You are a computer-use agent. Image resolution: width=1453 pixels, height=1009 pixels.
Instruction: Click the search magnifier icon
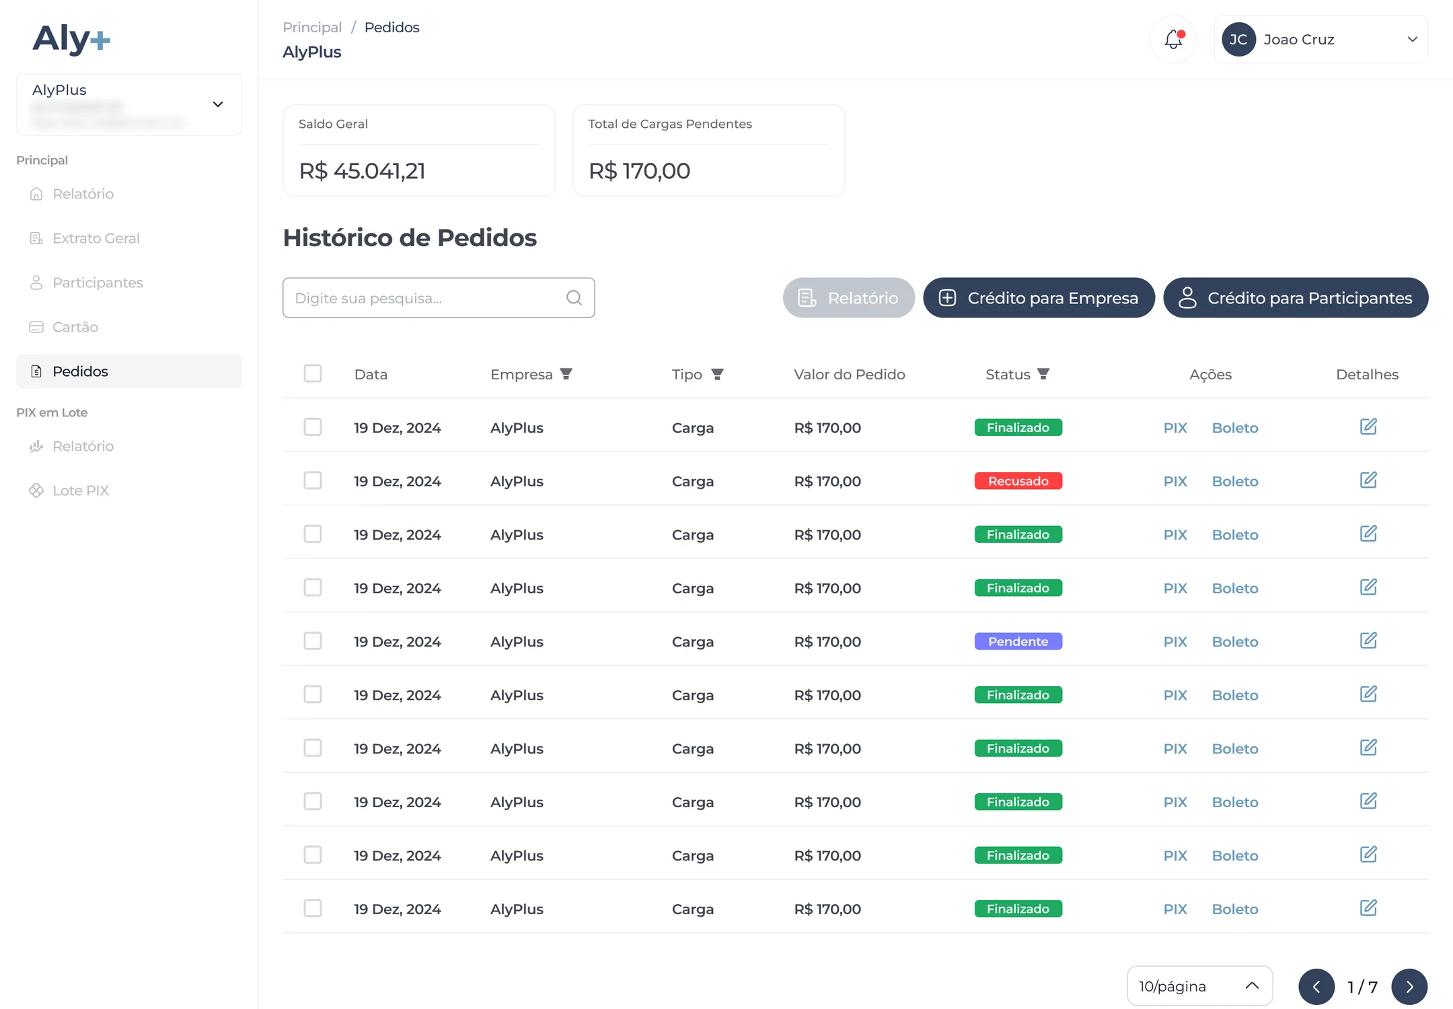[574, 298]
